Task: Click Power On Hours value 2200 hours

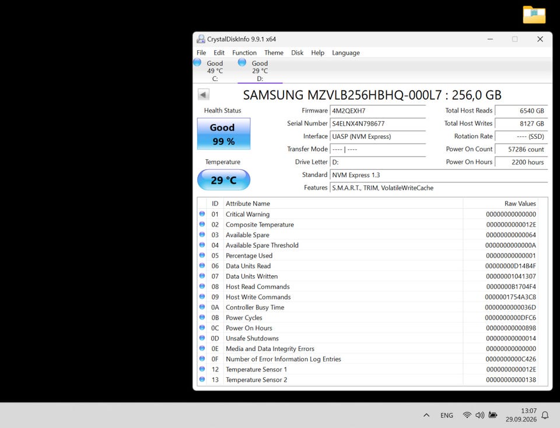Action: tap(521, 162)
